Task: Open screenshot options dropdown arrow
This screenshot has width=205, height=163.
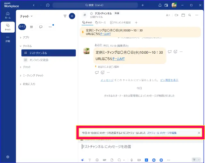Action: point(124,160)
